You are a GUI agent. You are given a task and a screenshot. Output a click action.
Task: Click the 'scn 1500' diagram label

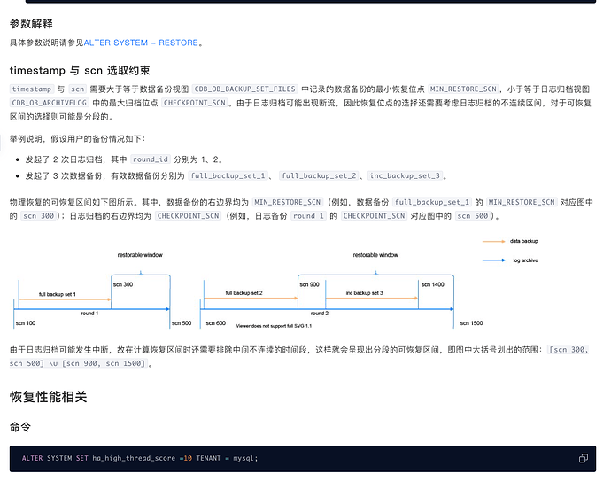pyautogui.click(x=471, y=323)
